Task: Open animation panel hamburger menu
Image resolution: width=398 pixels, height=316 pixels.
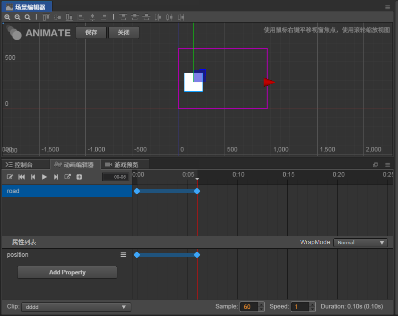Action: (x=387, y=165)
